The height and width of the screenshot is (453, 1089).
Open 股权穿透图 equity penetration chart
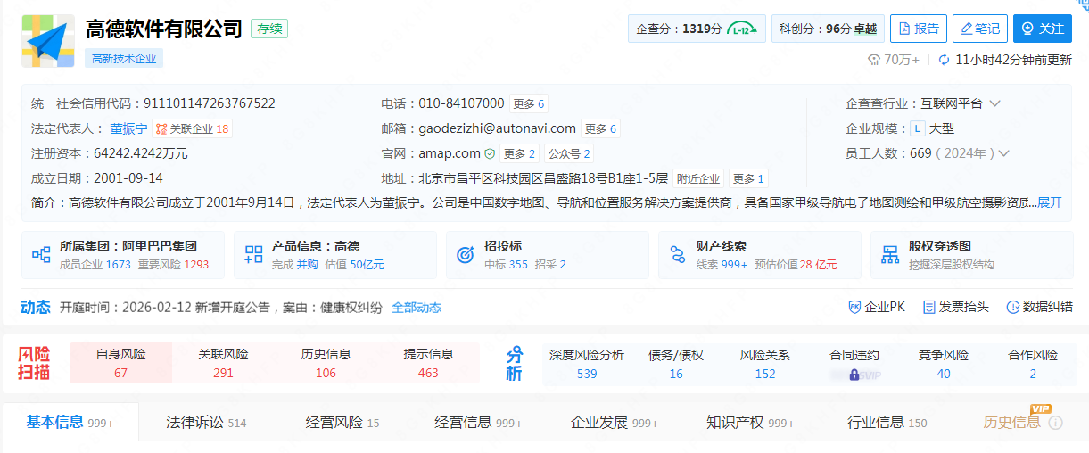[972, 255]
